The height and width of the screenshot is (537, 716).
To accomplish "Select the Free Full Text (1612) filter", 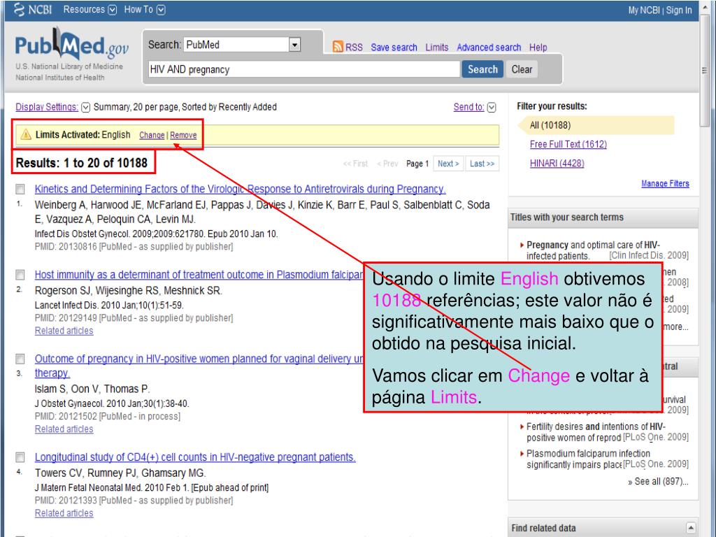I will point(568,144).
